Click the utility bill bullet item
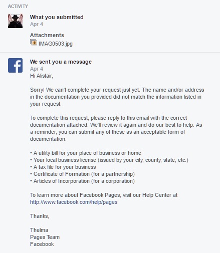Viewport: 220px width, 253px height. tap(86, 153)
